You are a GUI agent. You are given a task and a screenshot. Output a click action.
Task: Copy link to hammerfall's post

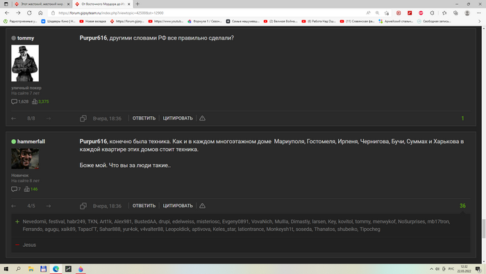click(x=83, y=206)
